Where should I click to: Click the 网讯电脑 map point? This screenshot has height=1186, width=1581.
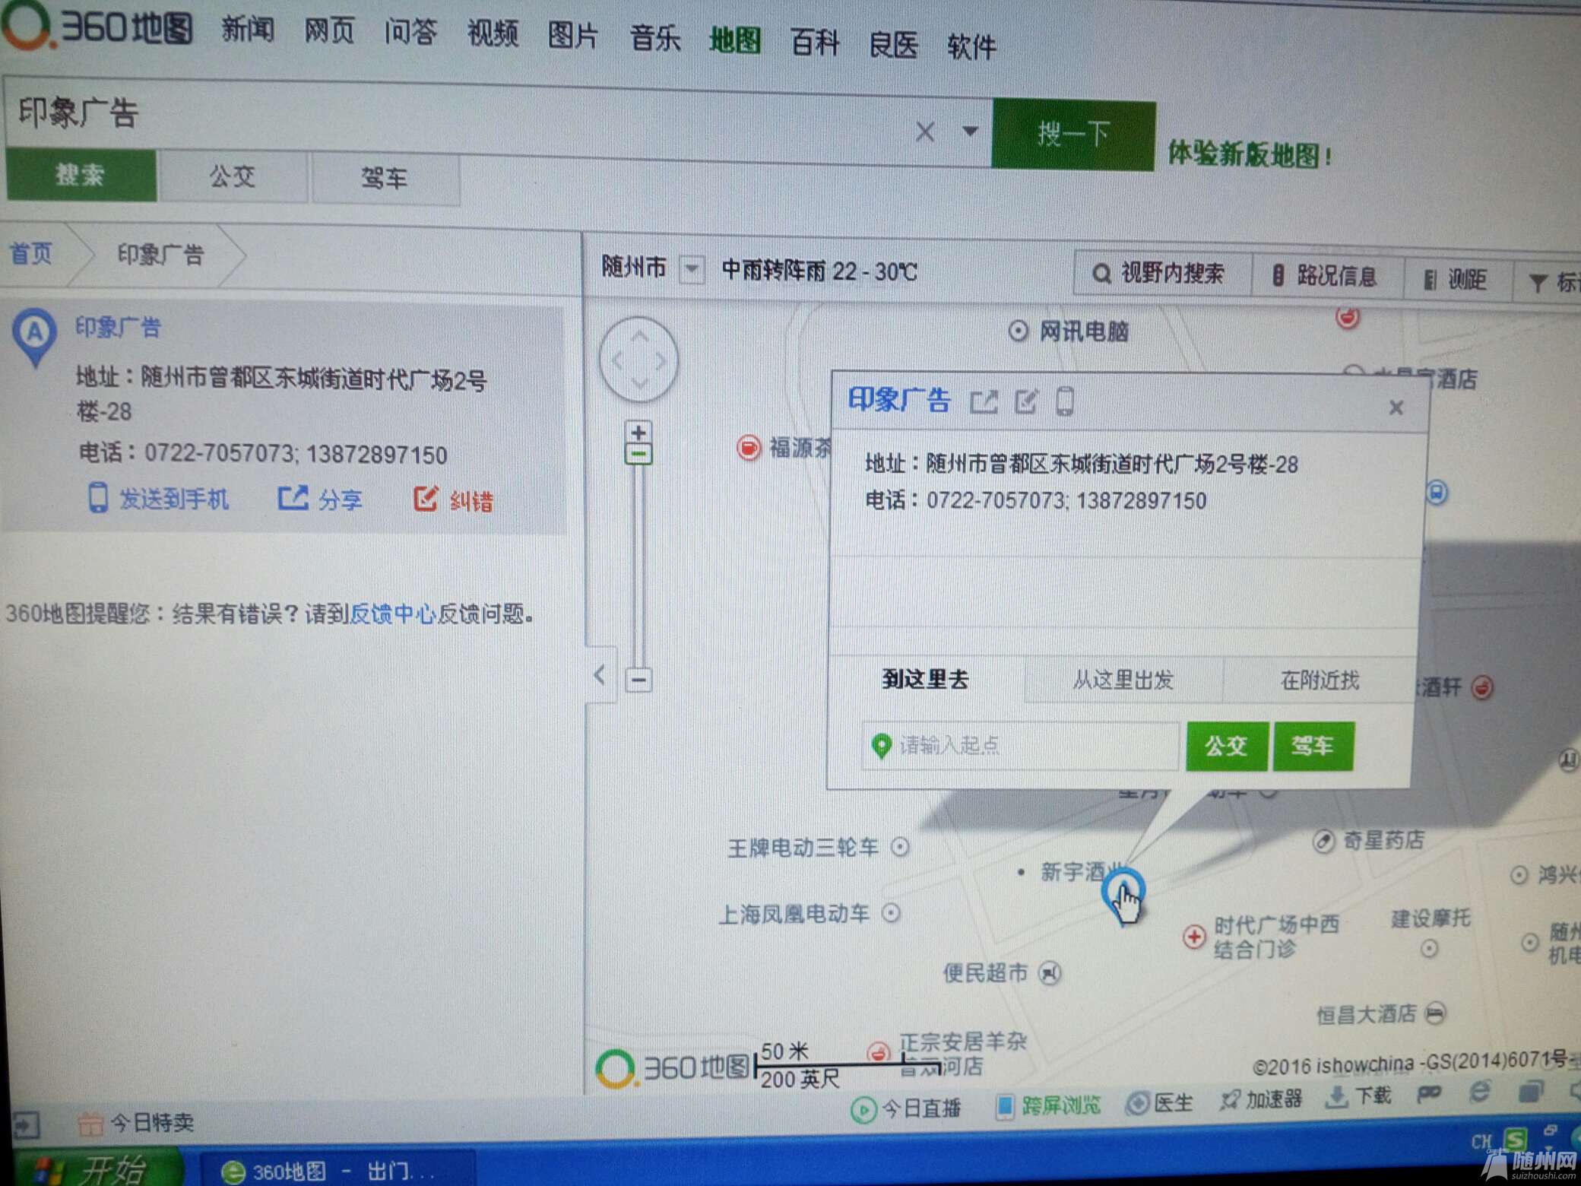[x=1017, y=331]
